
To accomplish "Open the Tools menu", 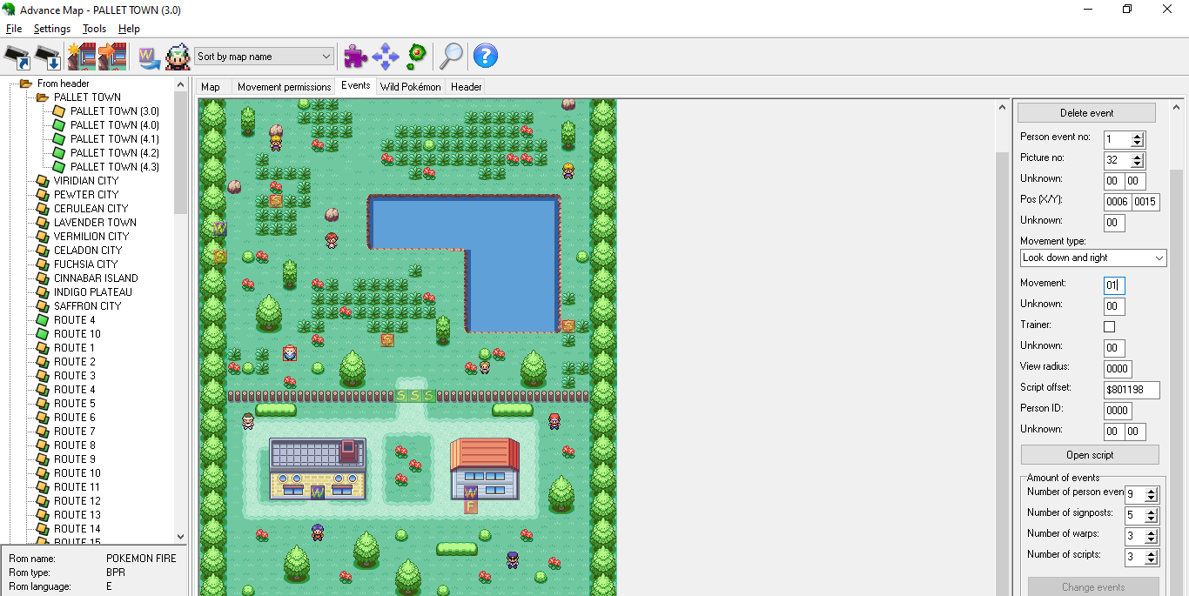I will coord(93,28).
